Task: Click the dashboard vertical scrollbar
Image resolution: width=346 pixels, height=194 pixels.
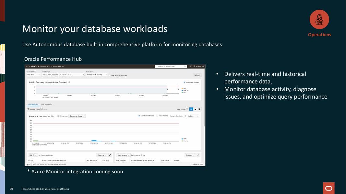Action: click(204, 98)
